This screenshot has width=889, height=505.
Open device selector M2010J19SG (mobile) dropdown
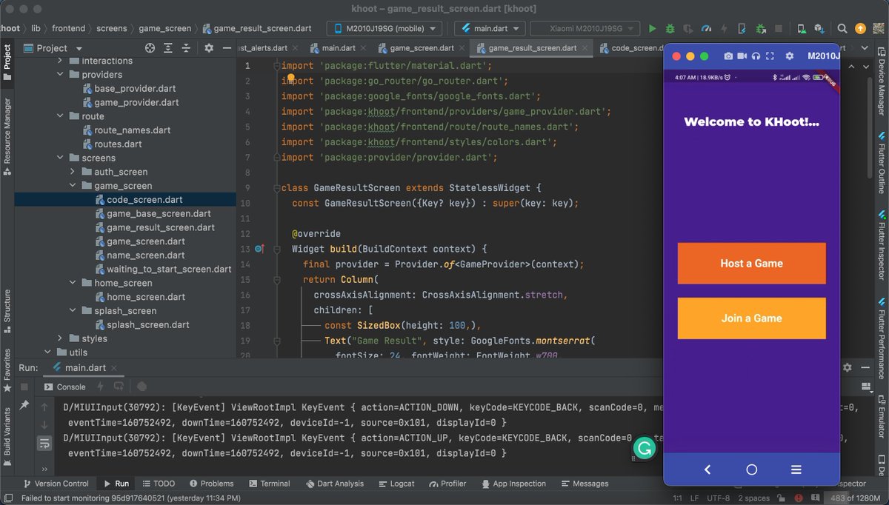click(384, 29)
